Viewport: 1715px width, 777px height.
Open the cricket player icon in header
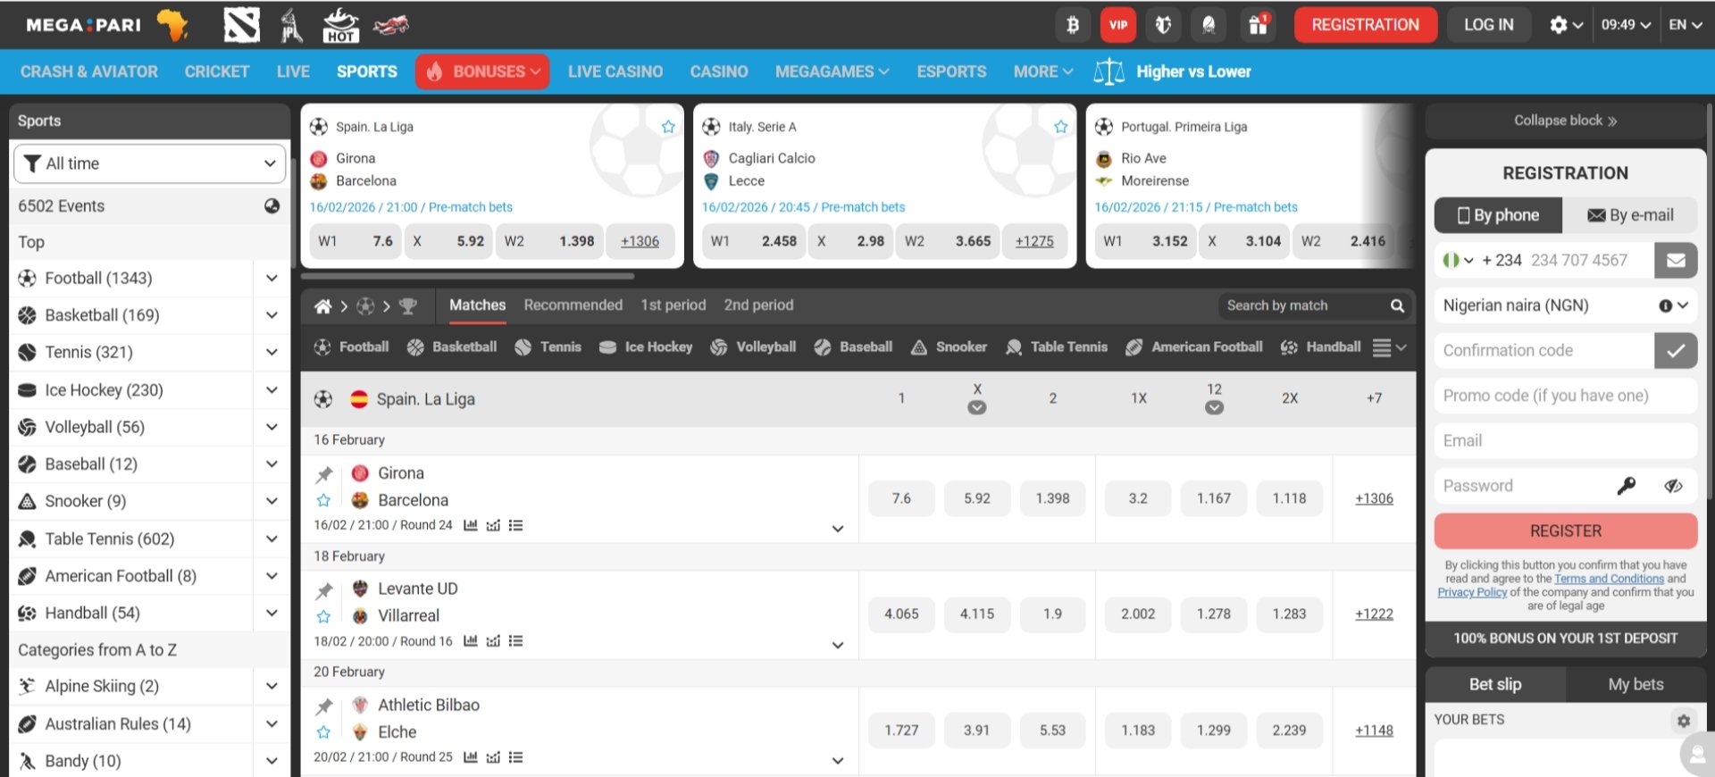tap(291, 25)
